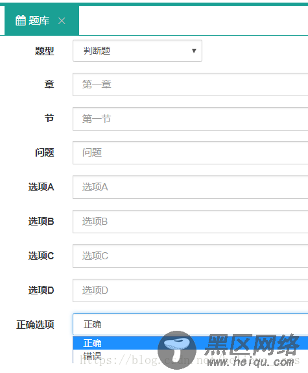Focus the 第一节 section input field

coord(190,119)
